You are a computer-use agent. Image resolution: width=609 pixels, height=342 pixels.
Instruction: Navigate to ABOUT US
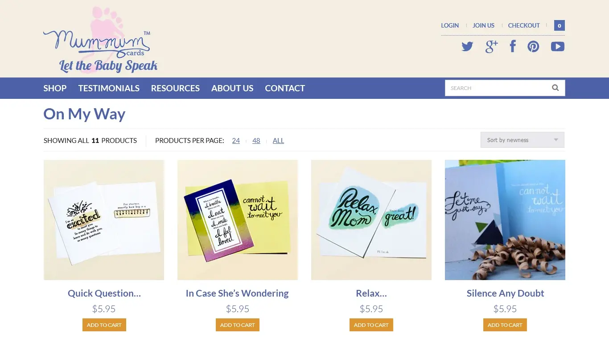(x=232, y=88)
